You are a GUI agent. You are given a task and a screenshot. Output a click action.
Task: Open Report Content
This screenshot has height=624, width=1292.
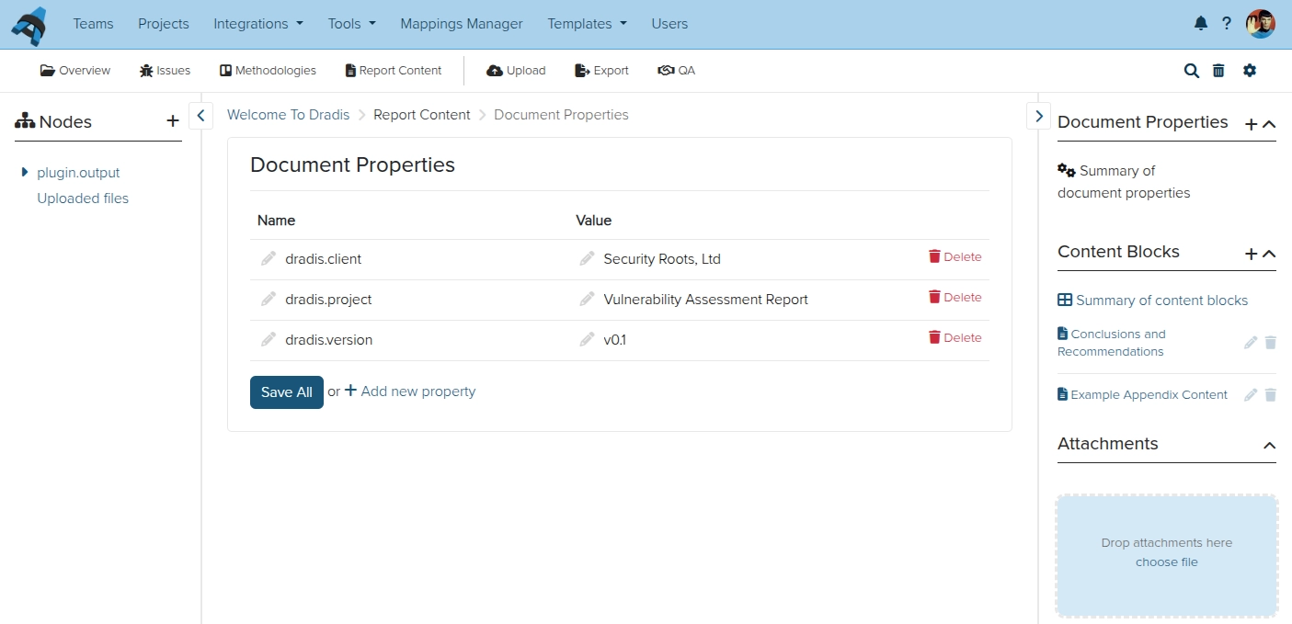[394, 71]
